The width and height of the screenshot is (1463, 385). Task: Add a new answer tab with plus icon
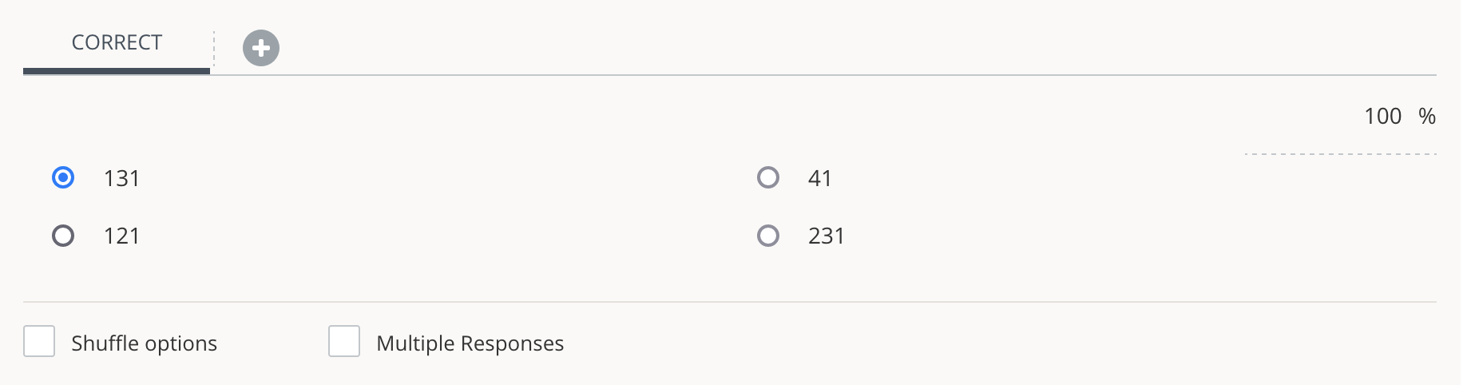(261, 48)
